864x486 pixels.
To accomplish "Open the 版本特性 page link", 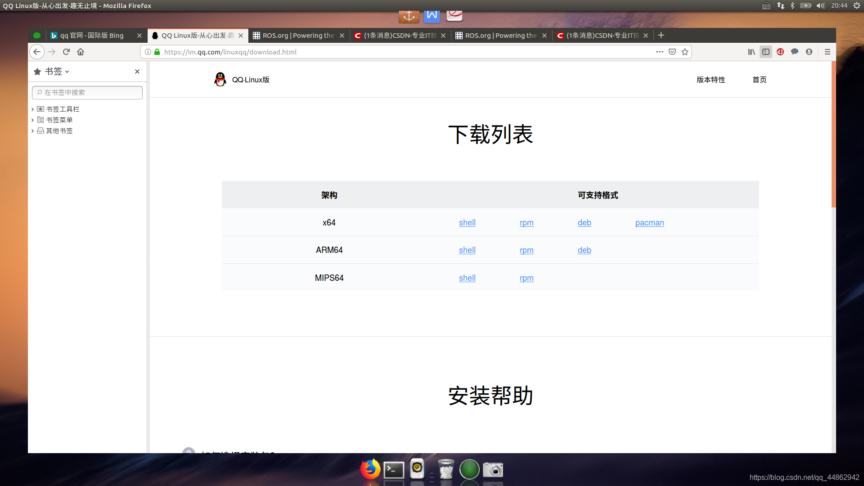I will [711, 80].
